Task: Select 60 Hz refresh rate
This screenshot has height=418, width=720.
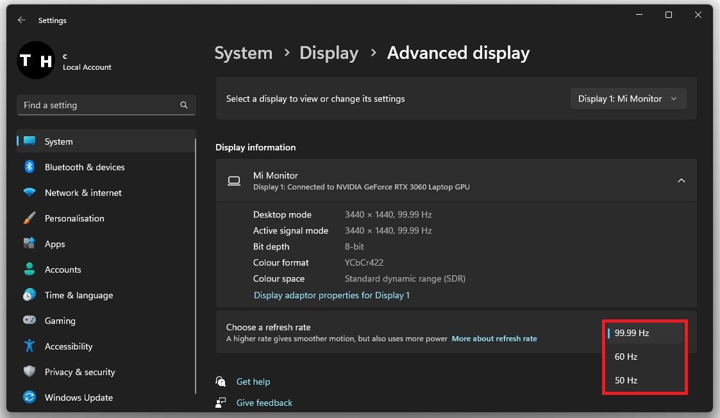Action: click(x=645, y=357)
